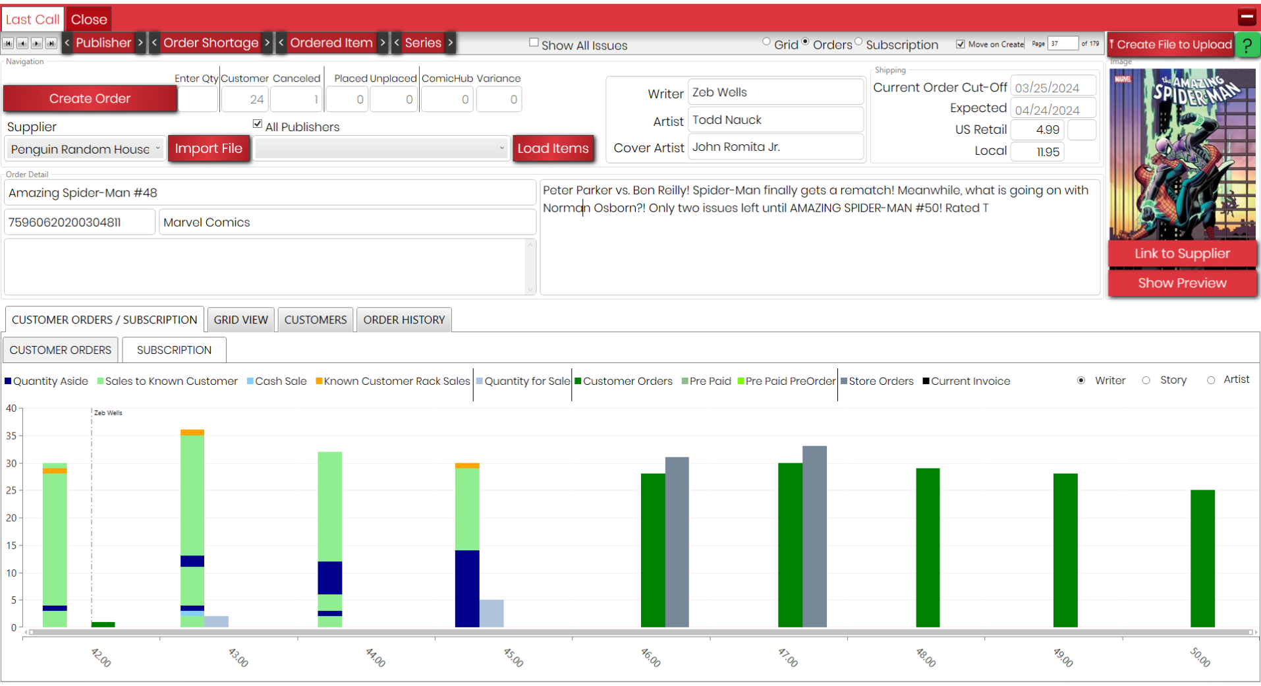Click the Marvel Comics publisher field
This screenshot has width=1261, height=686.
pos(347,222)
